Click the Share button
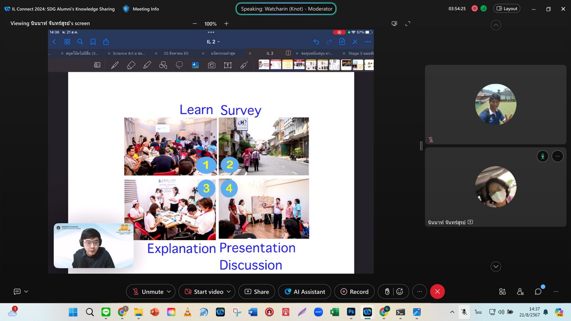 [256, 292]
